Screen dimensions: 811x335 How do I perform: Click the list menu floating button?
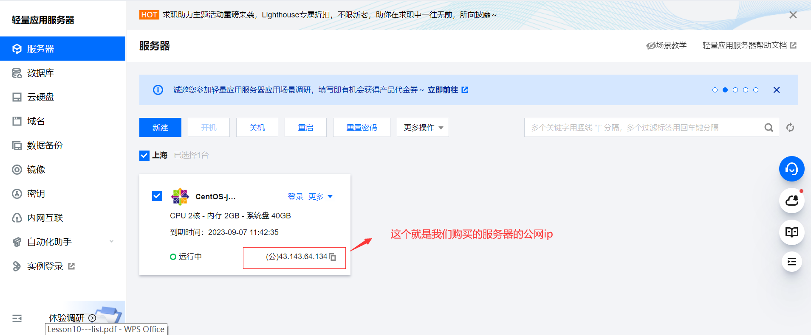click(792, 262)
